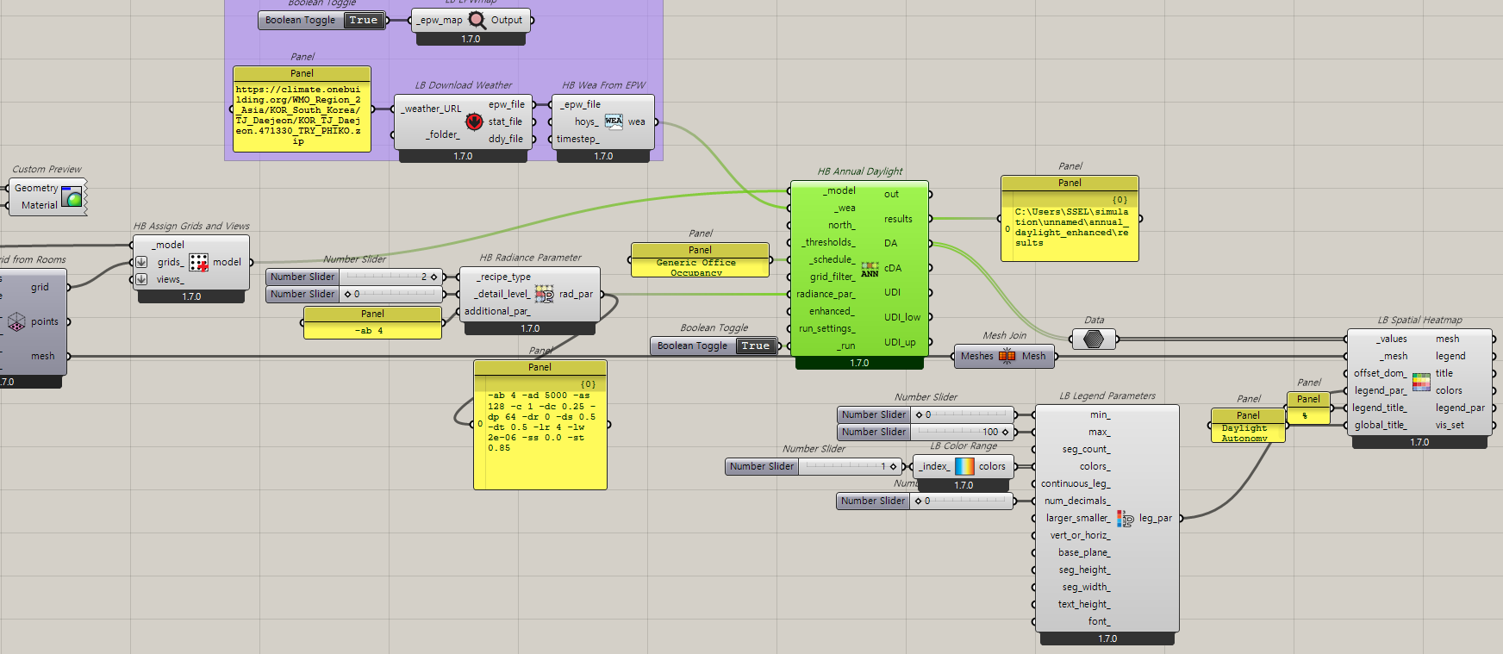Adjust the _index_ Number Slider at 1
This screenshot has height=654, width=1503.
(x=814, y=466)
